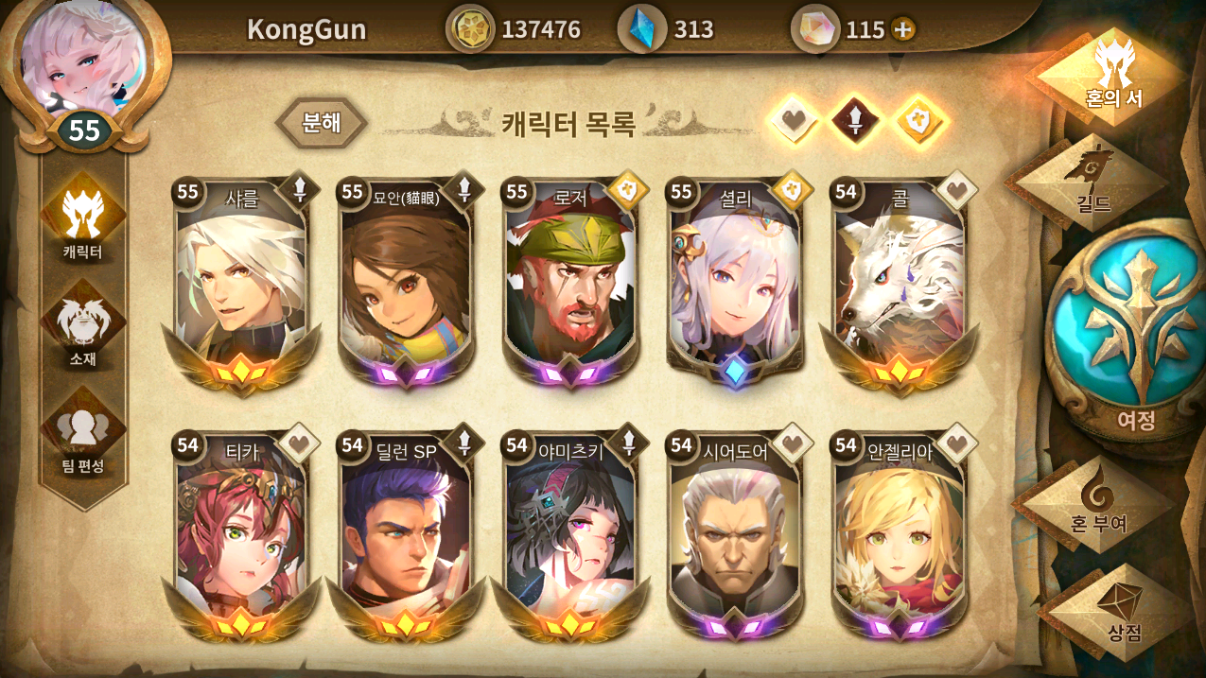Select character card 딜런 SP
The width and height of the screenshot is (1206, 678).
pyautogui.click(x=406, y=536)
